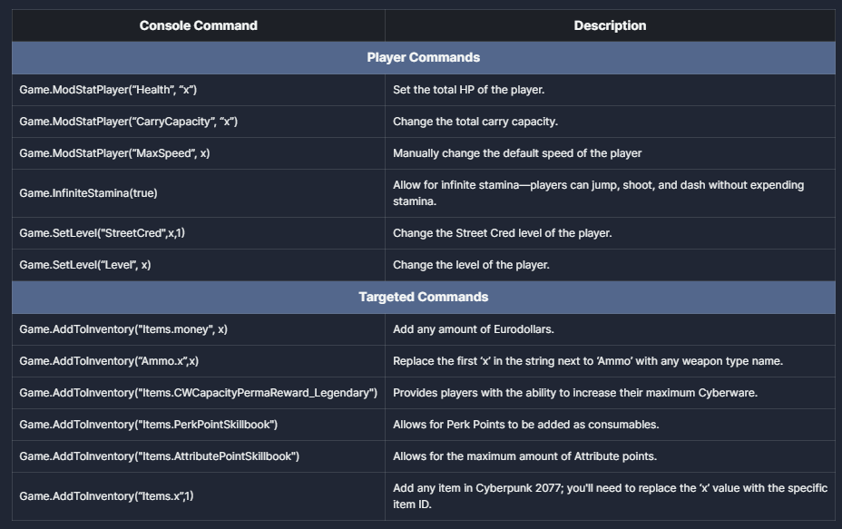
Task: Click the Description column header
Action: point(610,25)
